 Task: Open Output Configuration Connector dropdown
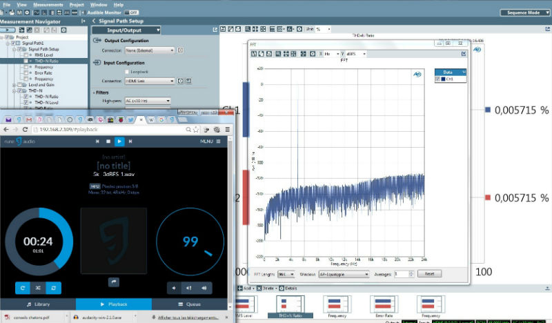pos(150,50)
